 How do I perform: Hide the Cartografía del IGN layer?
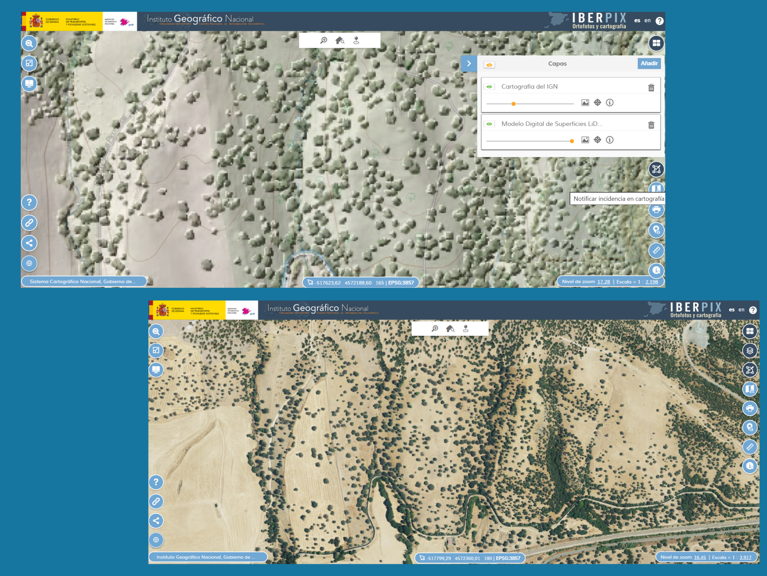click(489, 87)
